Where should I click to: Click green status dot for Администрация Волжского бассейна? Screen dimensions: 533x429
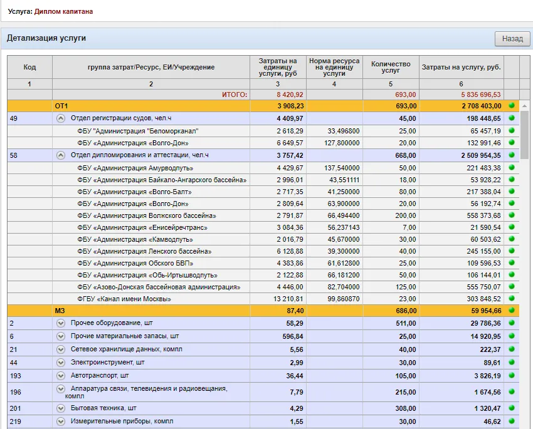[512, 215]
